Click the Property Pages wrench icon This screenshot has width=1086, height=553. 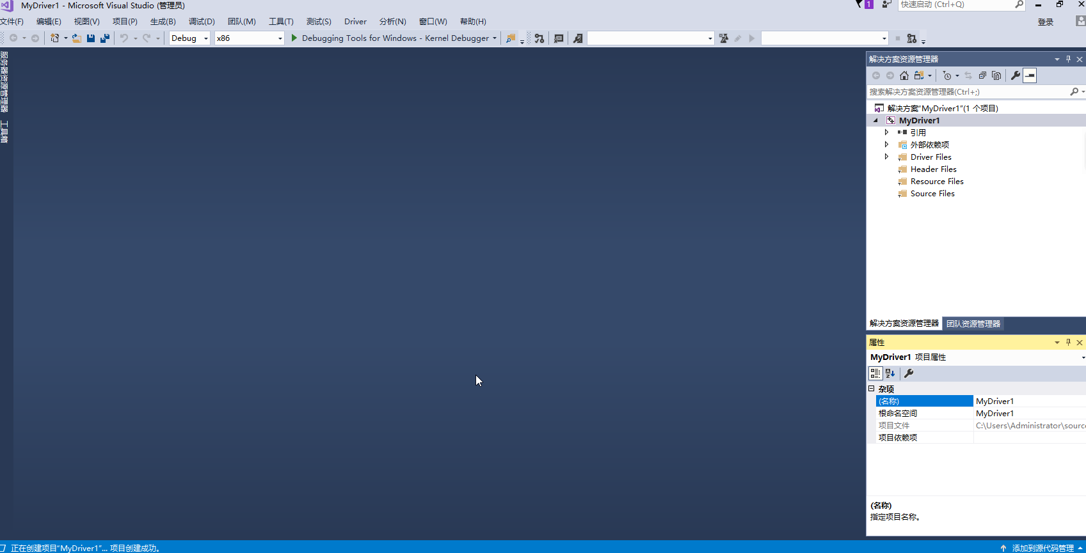tap(909, 373)
